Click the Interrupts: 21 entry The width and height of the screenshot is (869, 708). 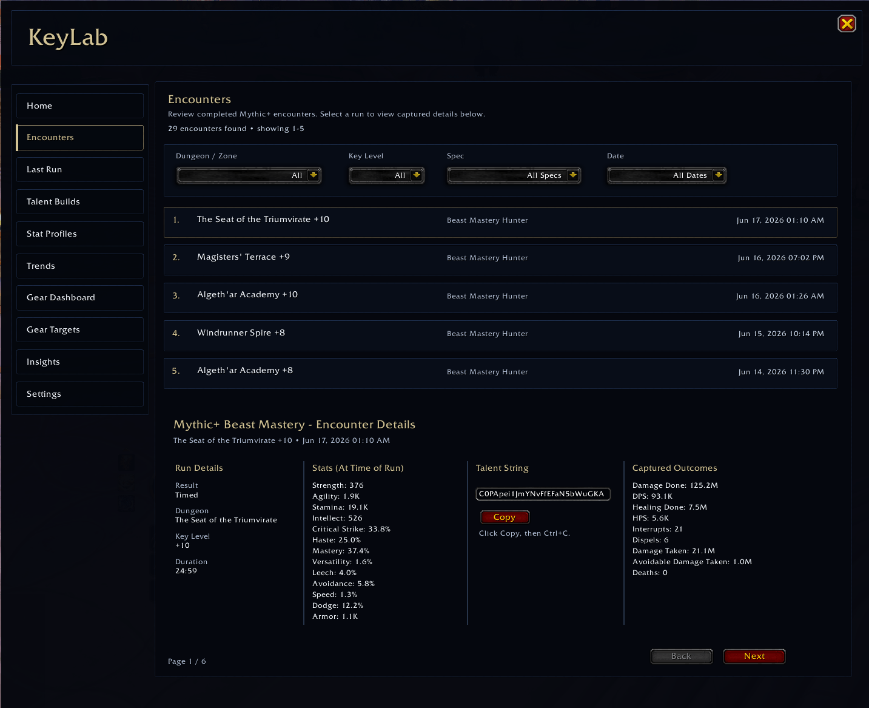pos(657,529)
